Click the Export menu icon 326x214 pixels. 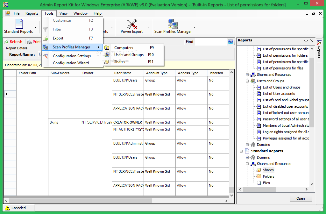[46, 38]
